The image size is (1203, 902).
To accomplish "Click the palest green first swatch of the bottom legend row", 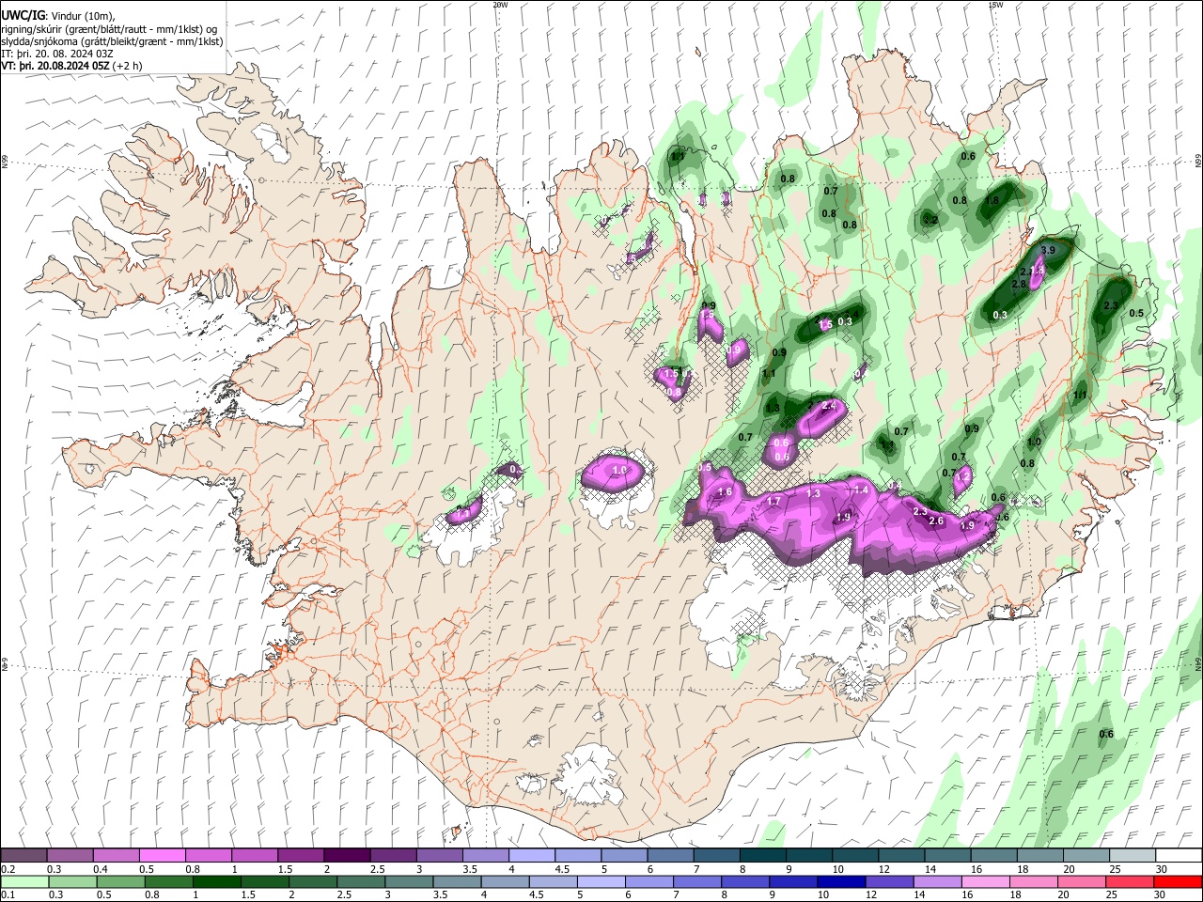I will coord(23,881).
